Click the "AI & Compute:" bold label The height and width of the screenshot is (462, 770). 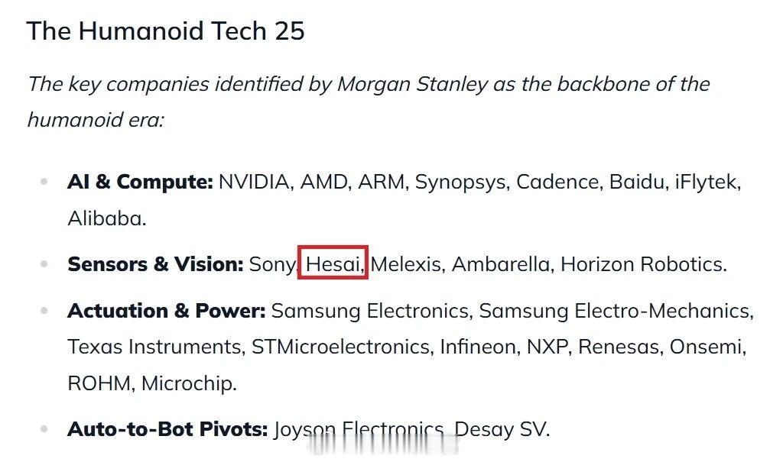tap(140, 183)
